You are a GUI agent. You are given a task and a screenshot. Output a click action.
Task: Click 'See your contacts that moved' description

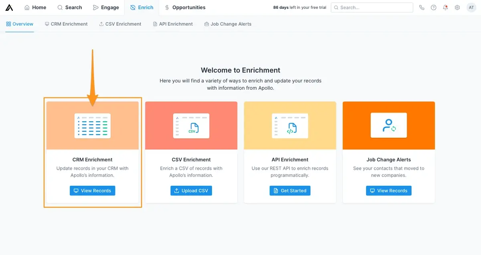(x=389, y=172)
